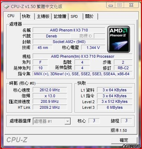Click the 指令集 instructions field
142x149 pixels.
click(x=82, y=74)
